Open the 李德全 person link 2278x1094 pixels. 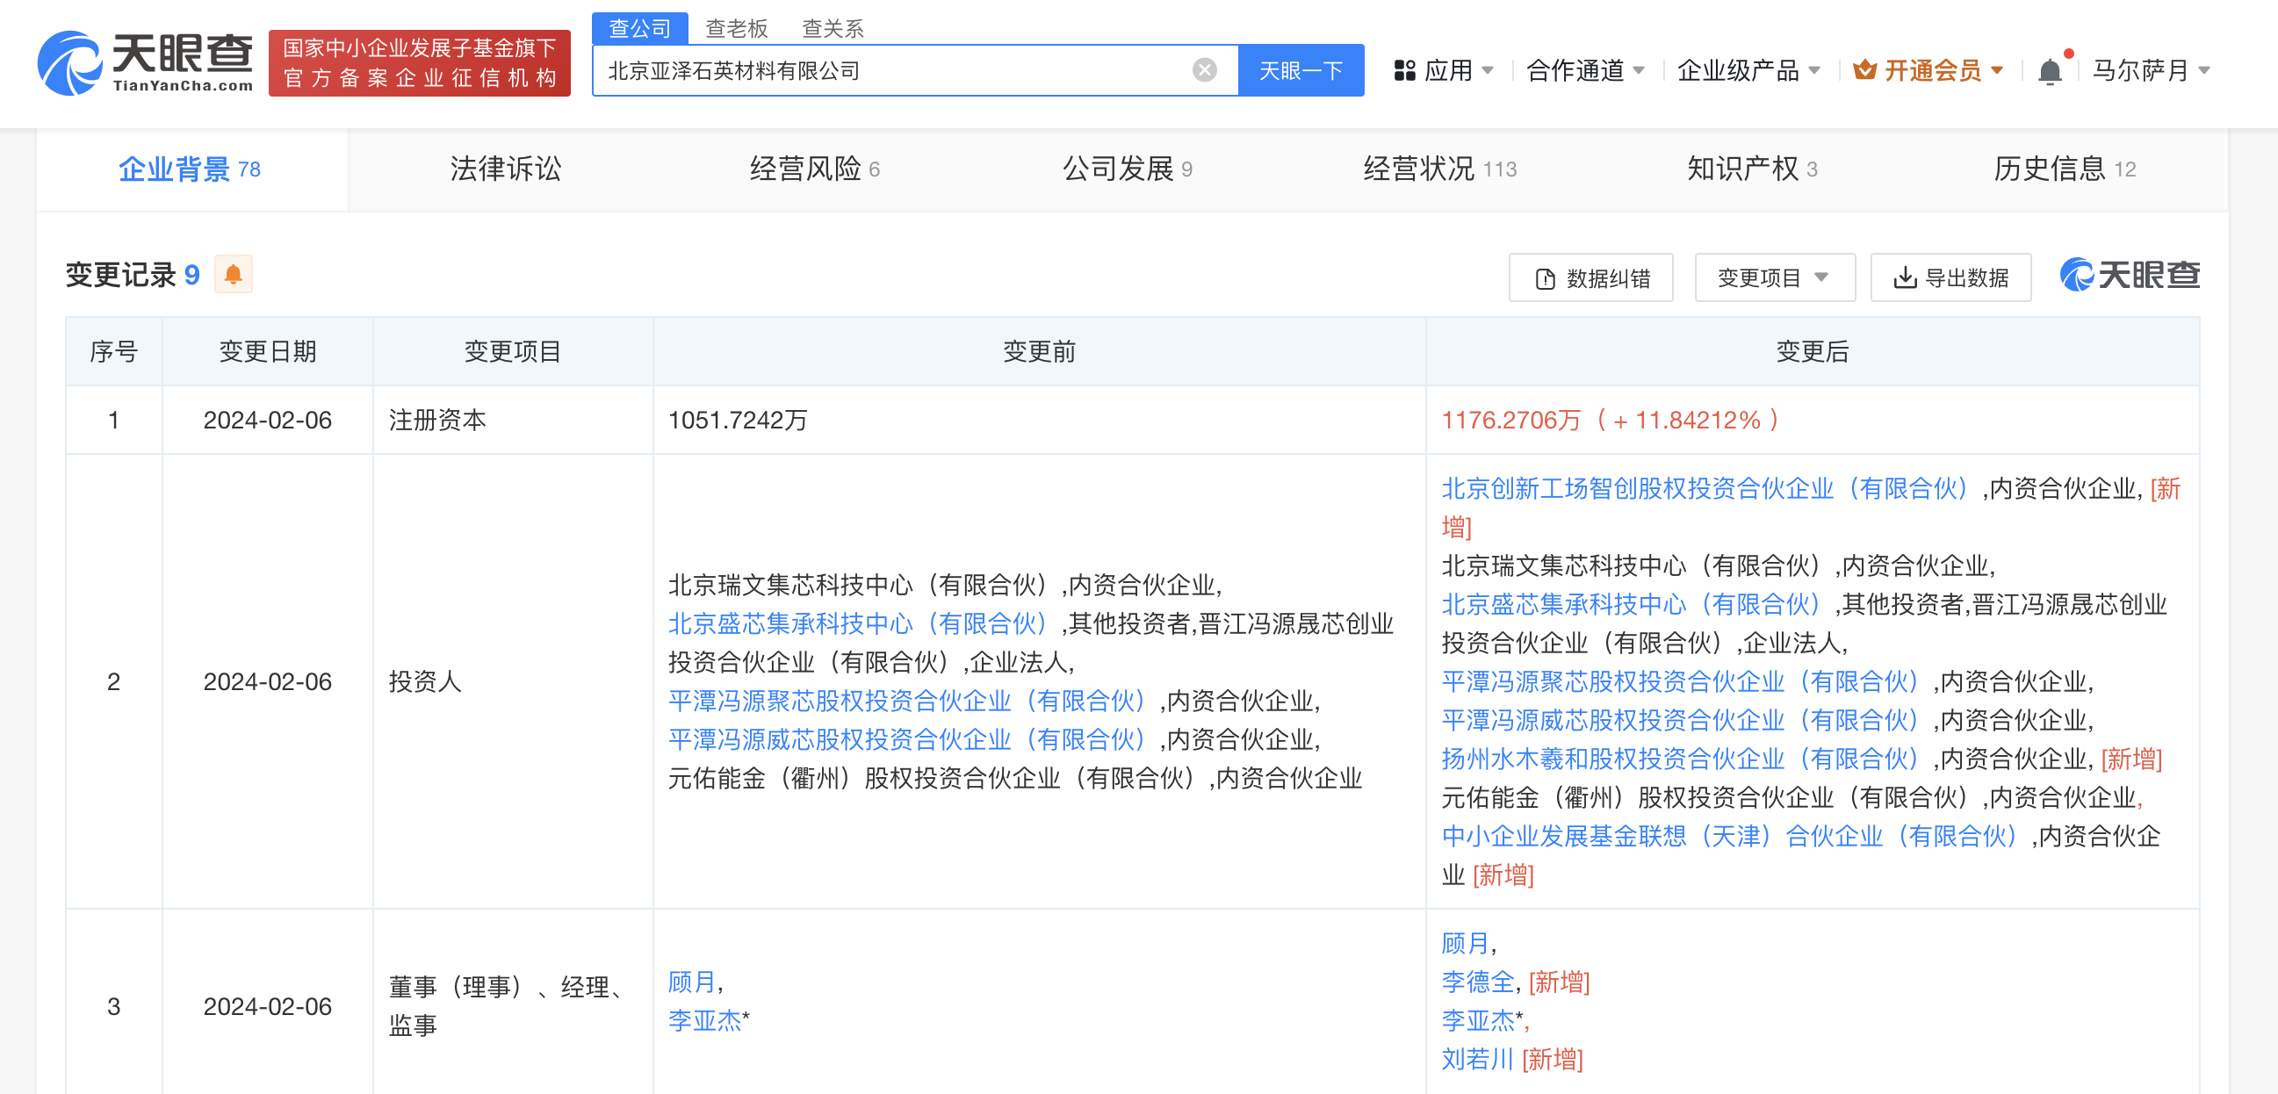[x=1477, y=981]
